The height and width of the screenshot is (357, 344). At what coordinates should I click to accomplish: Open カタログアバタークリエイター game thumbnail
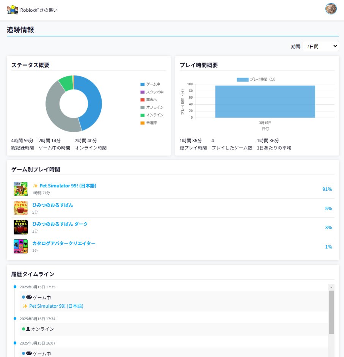pyautogui.click(x=21, y=246)
